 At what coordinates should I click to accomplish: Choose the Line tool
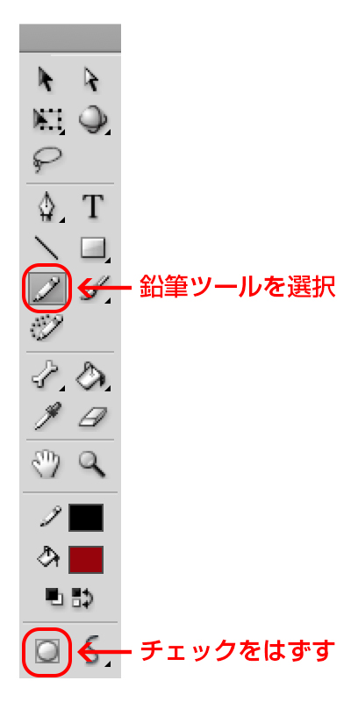click(x=47, y=248)
